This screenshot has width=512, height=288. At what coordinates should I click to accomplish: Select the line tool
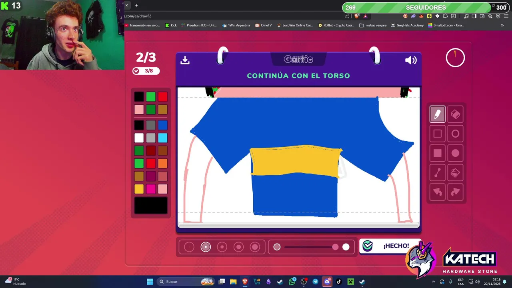(x=437, y=173)
